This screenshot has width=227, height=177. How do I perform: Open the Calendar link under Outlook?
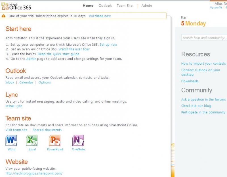[26, 82]
